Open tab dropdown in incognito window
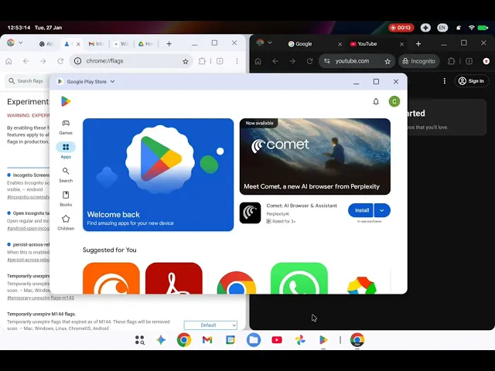Viewport: 495px width, 371px height. click(x=270, y=43)
